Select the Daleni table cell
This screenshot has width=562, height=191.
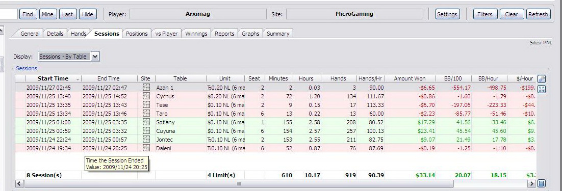tap(181, 148)
